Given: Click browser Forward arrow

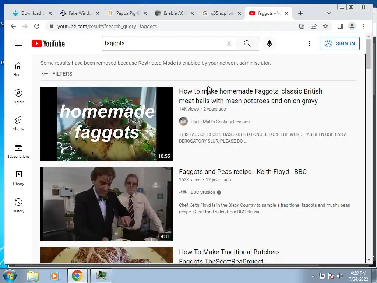Looking at the screenshot, I should [x=25, y=26].
